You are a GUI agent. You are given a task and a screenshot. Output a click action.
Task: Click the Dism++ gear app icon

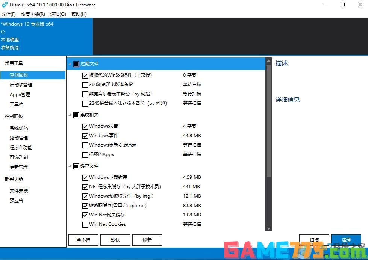point(5,5)
